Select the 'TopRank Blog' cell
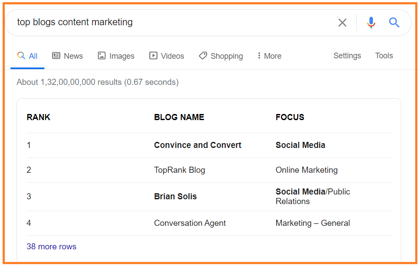Viewport: 420px width, 265px height. [180, 170]
